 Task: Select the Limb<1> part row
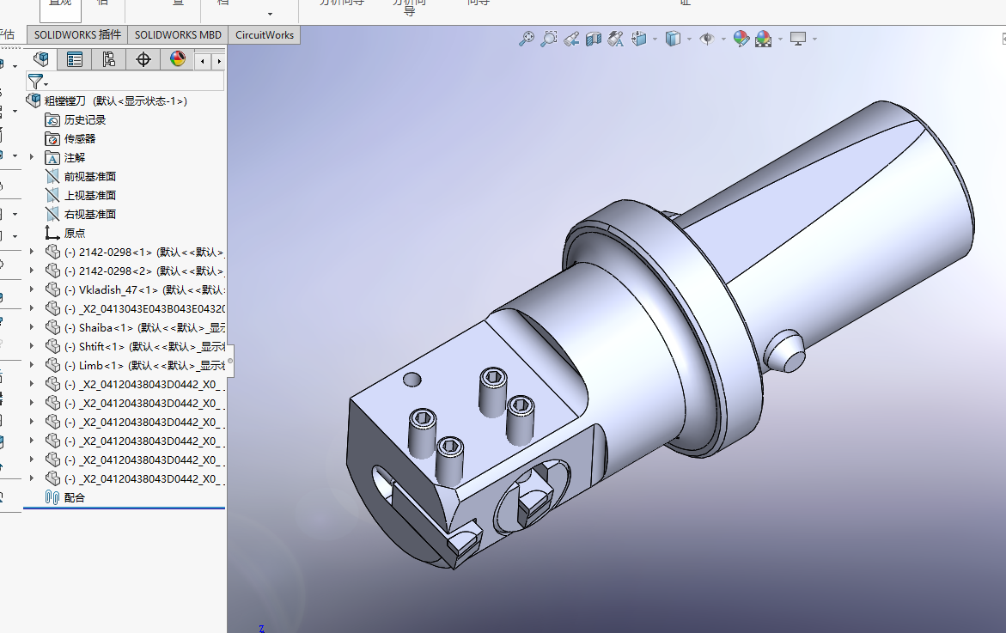(135, 366)
